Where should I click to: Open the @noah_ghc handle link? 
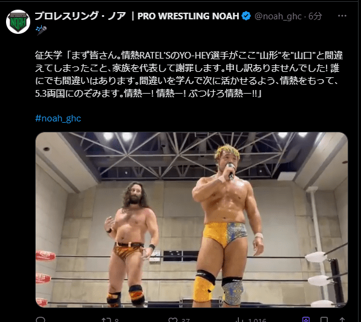click(278, 16)
